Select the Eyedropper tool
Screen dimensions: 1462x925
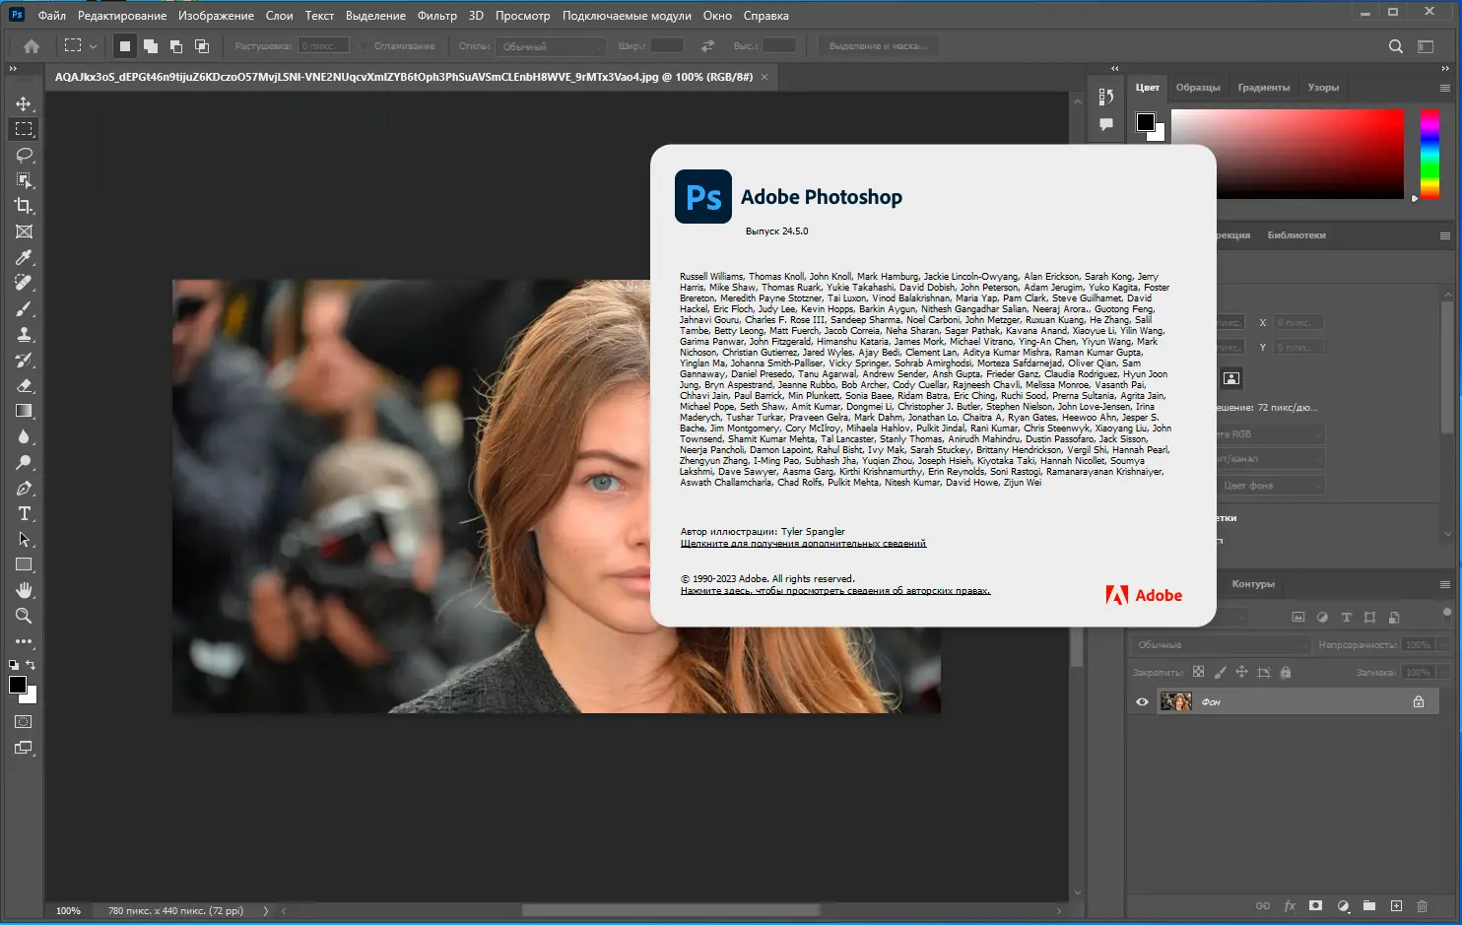pos(23,257)
